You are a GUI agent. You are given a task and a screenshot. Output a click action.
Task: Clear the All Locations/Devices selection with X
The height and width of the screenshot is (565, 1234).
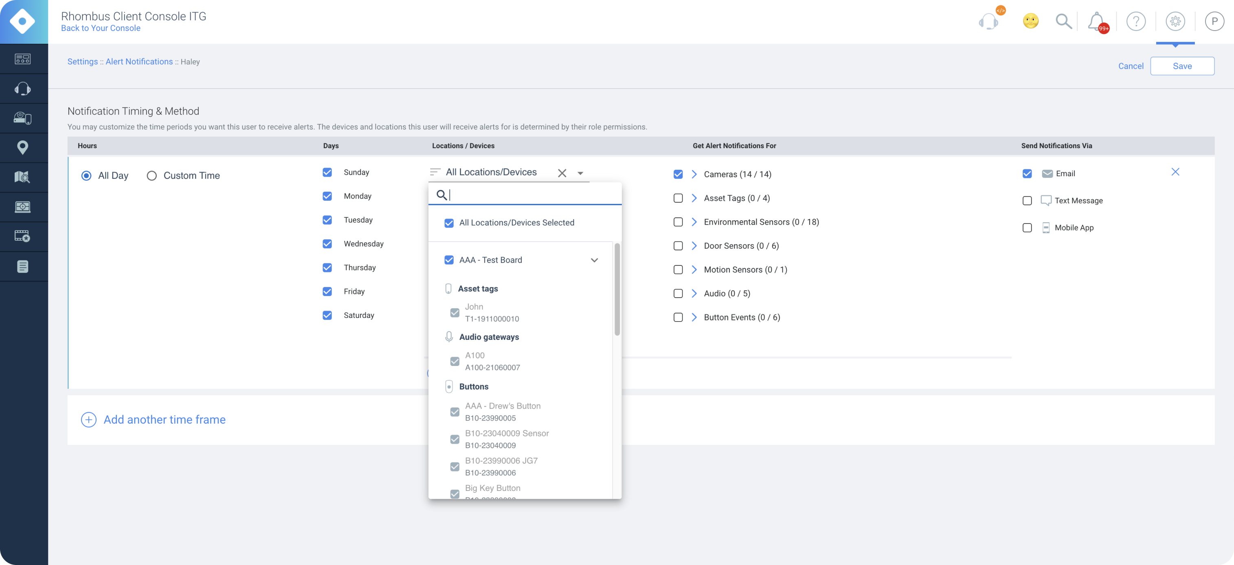[x=562, y=173]
